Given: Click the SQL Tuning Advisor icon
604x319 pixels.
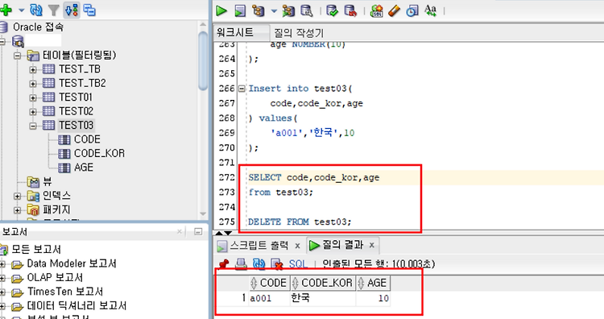Looking at the screenshot, I should click(x=307, y=10).
